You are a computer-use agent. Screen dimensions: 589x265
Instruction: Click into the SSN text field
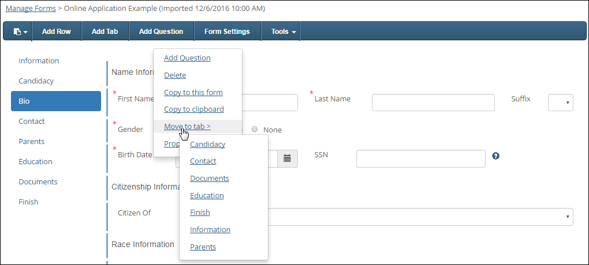coord(420,158)
